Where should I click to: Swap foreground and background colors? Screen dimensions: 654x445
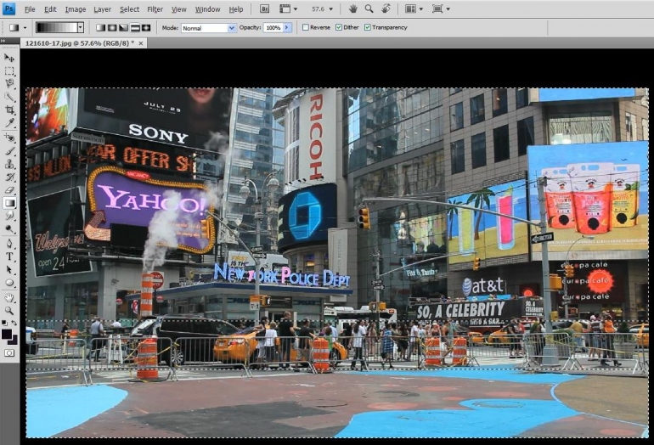[x=14, y=323]
